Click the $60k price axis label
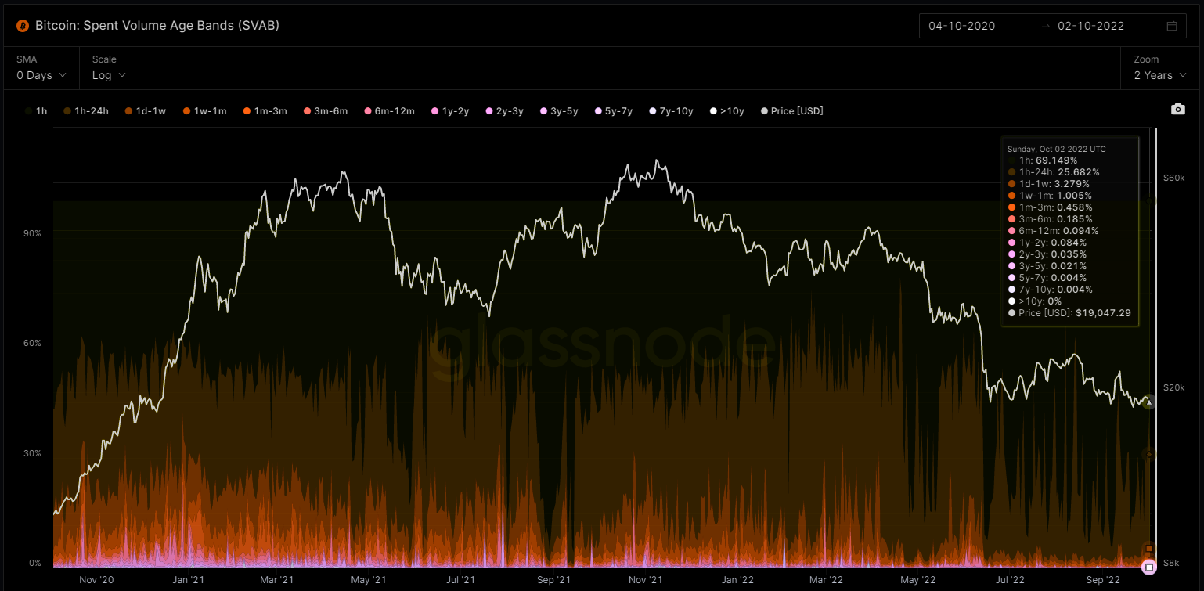Viewport: 1204px width, 591px height. pos(1173,178)
